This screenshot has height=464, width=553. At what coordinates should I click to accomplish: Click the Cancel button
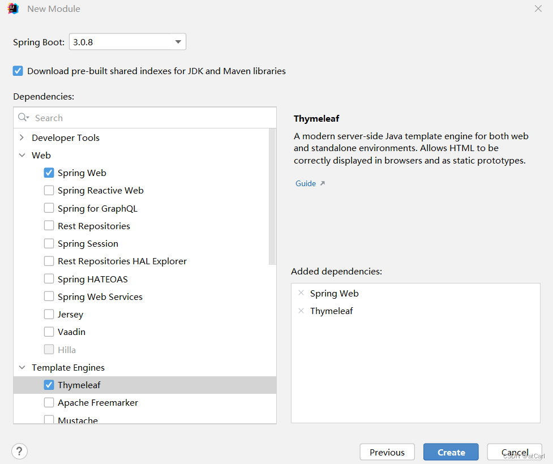click(x=515, y=452)
